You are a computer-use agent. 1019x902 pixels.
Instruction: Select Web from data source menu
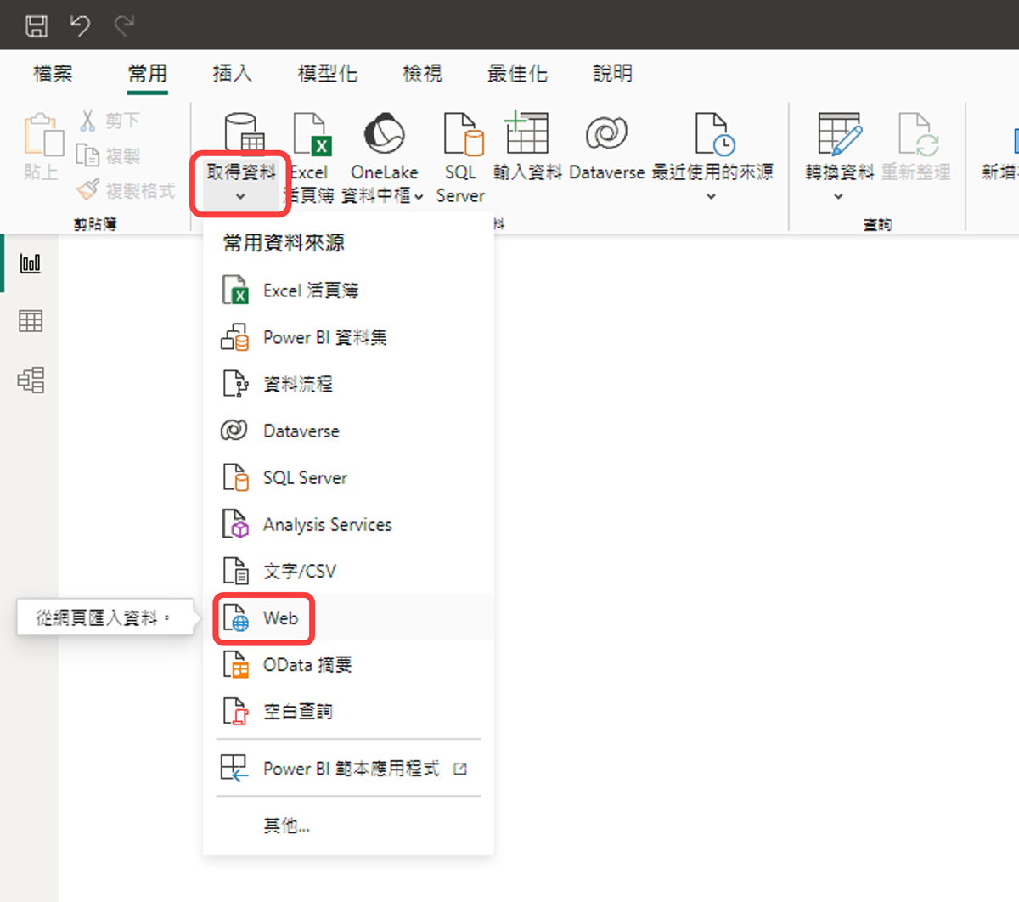280,618
